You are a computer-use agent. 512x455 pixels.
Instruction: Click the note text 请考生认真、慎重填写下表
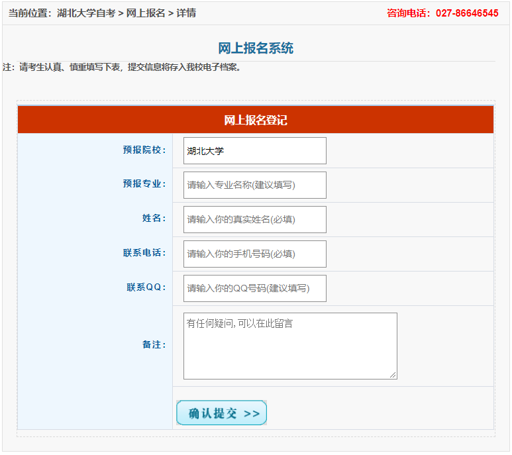[x=70, y=68]
